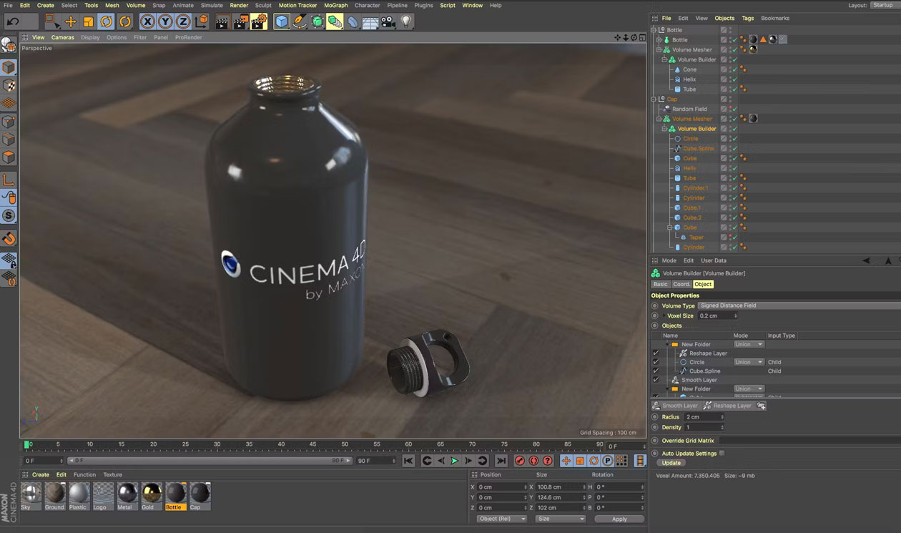Click the Make Editable icon in left palette
The width and height of the screenshot is (901, 533).
[9, 45]
